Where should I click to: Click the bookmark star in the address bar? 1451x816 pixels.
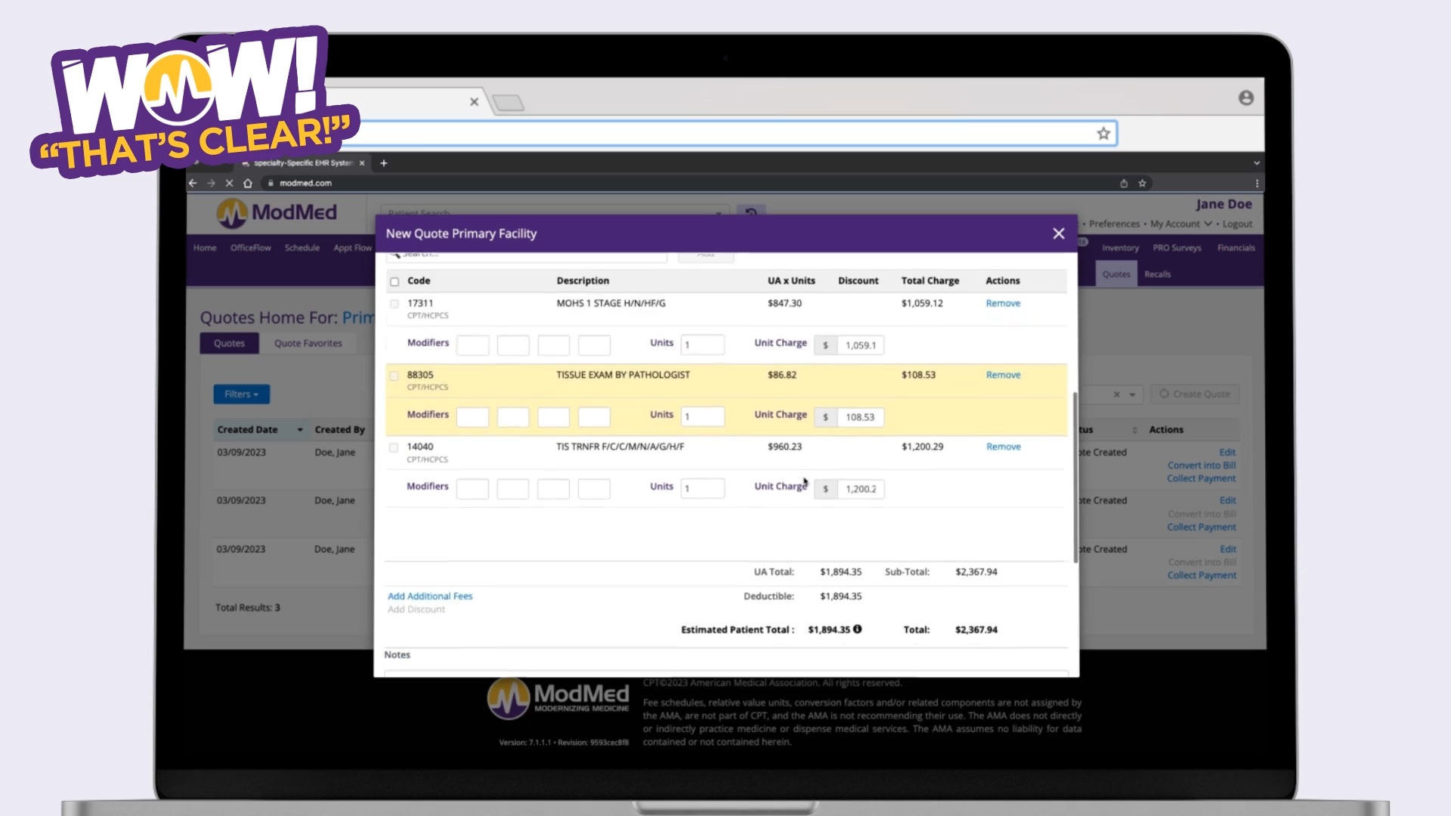1103,133
